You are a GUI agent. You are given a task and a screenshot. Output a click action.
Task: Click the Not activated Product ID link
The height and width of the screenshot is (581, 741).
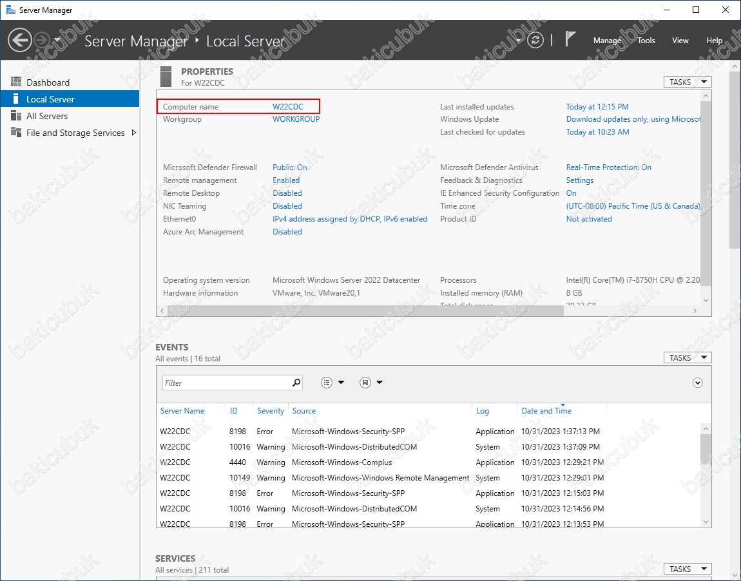(x=589, y=219)
